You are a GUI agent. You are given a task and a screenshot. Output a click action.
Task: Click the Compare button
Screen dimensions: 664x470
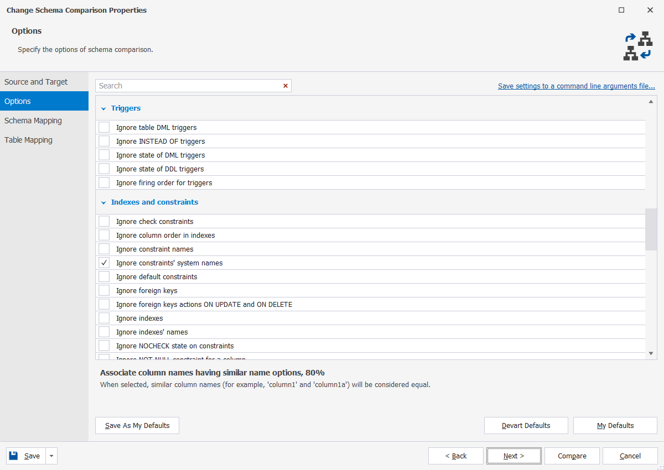pyautogui.click(x=572, y=456)
